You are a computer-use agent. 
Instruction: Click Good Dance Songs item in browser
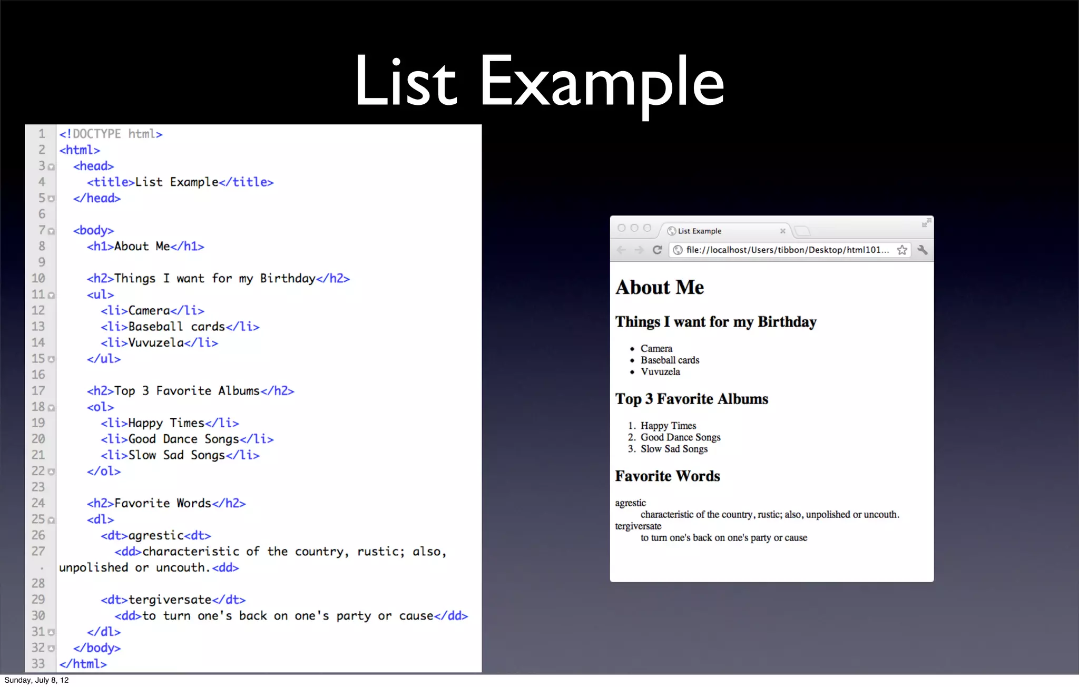point(681,437)
